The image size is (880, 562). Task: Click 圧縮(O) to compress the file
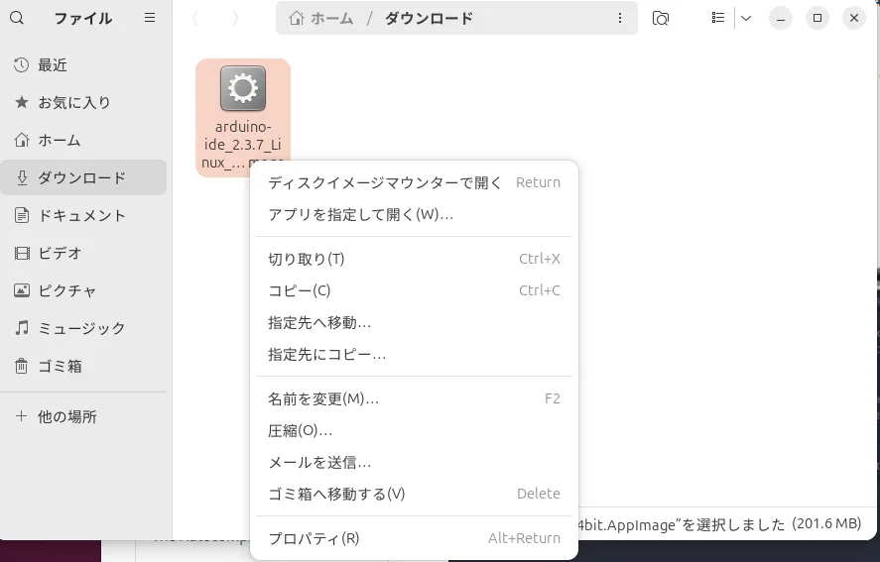click(300, 430)
